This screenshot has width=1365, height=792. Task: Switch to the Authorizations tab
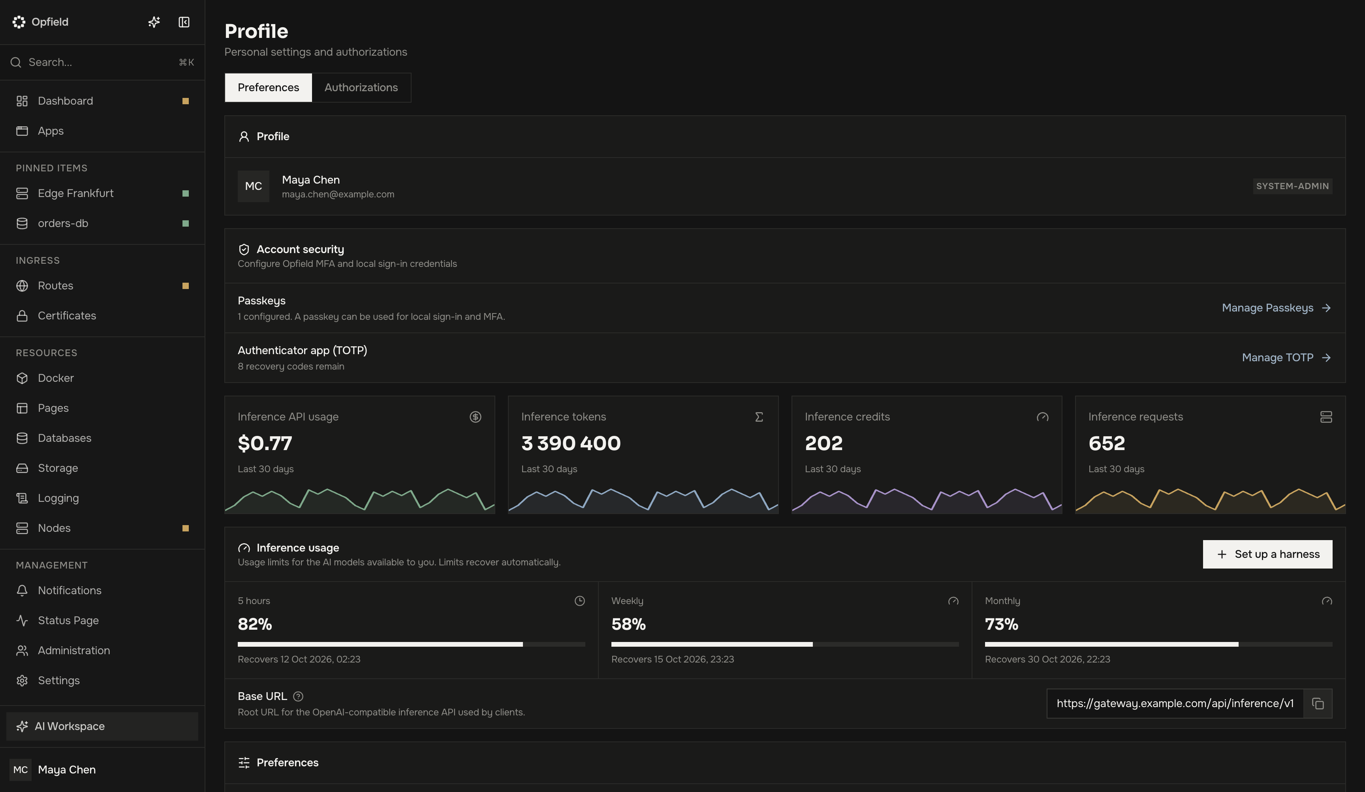pos(361,88)
